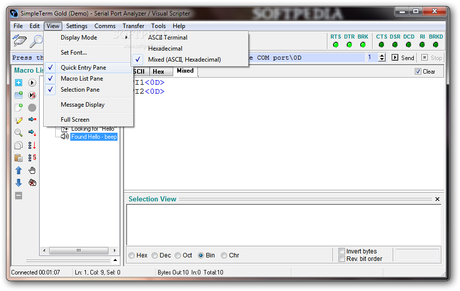
Task: Click the blue arrow with red square icon
Action: pyautogui.click(x=32, y=119)
